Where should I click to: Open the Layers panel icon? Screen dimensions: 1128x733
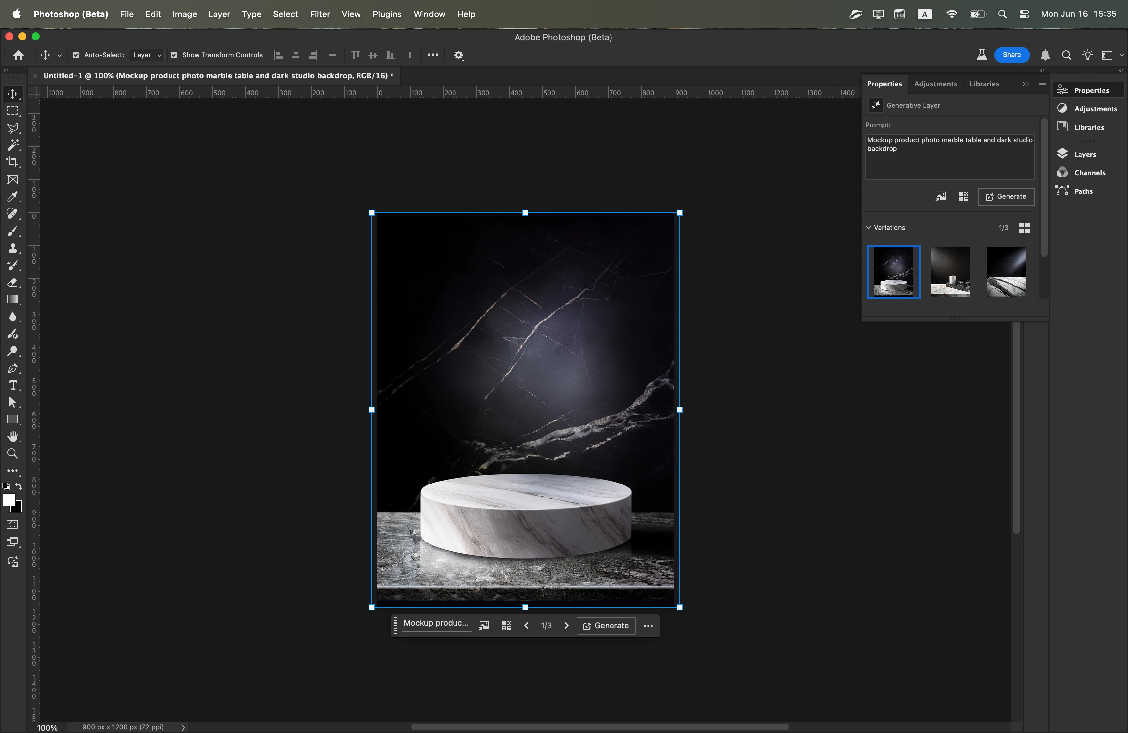click(x=1063, y=154)
